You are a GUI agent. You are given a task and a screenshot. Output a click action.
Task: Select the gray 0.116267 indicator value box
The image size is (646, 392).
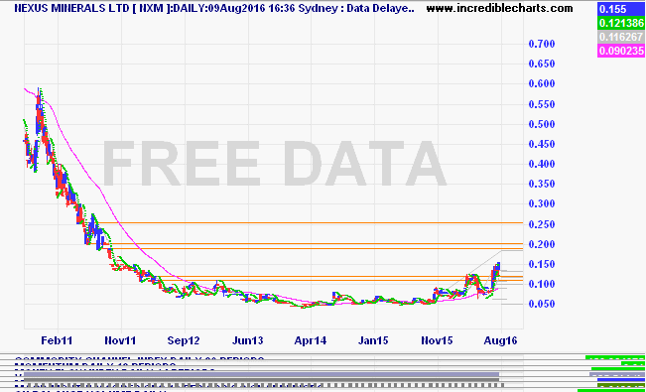coord(621,37)
